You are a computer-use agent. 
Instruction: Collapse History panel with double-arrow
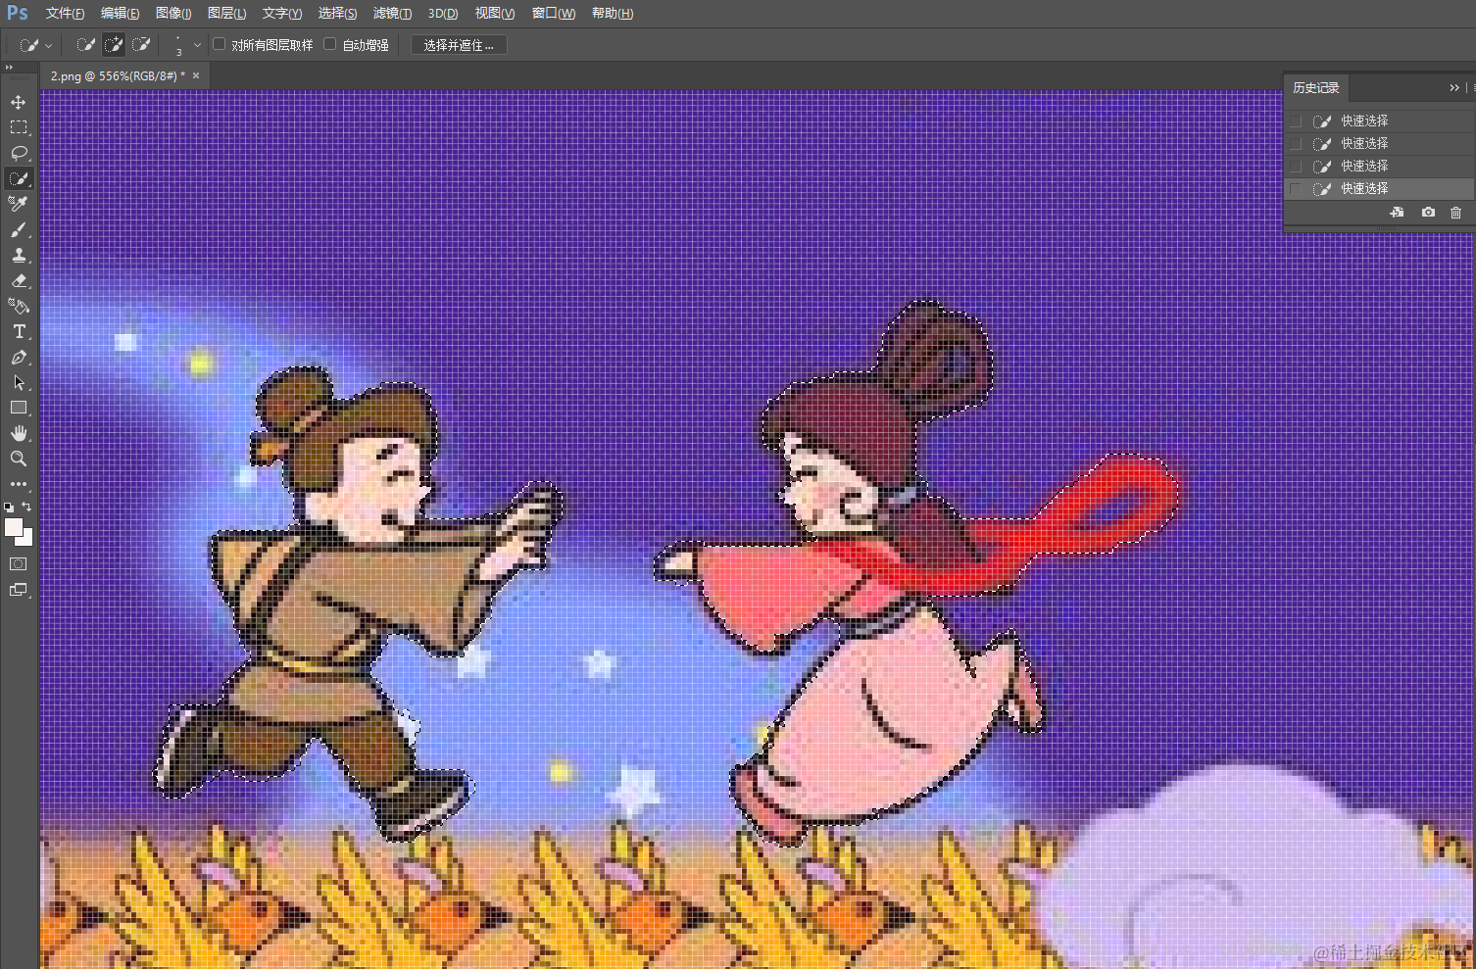[x=1454, y=88]
